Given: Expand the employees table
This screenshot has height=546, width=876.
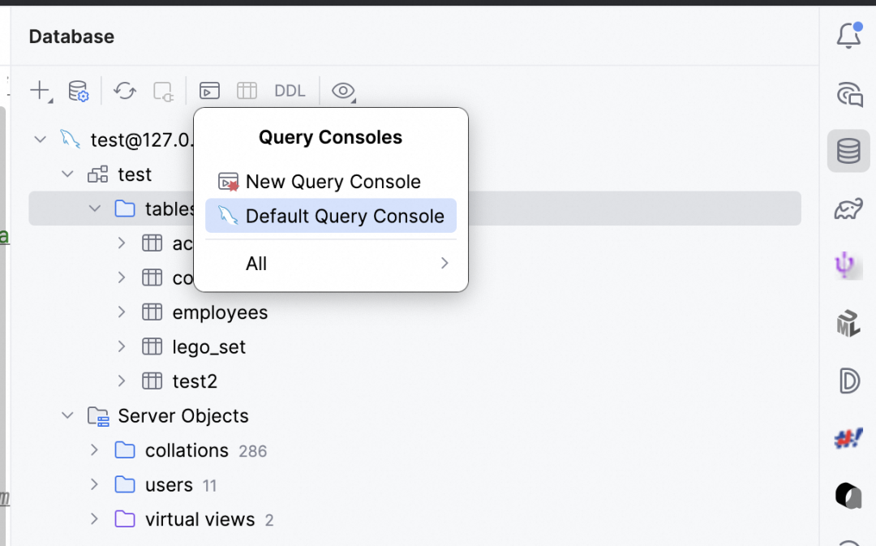Looking at the screenshot, I should [x=121, y=312].
